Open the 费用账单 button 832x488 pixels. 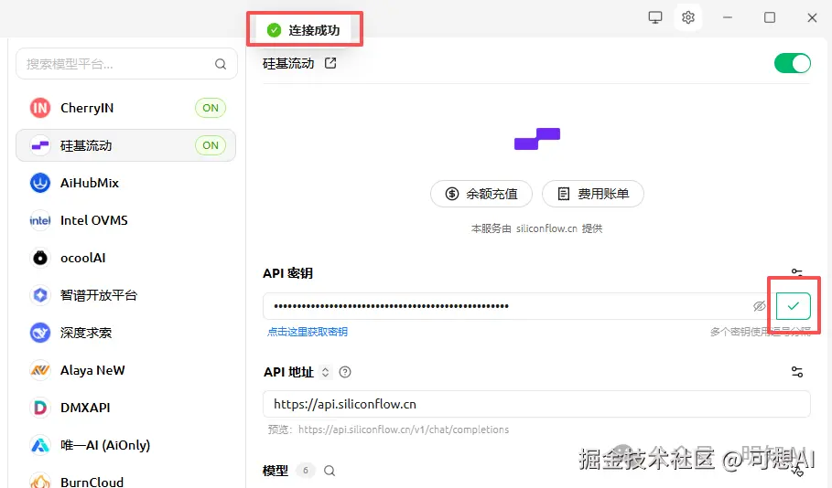[593, 194]
